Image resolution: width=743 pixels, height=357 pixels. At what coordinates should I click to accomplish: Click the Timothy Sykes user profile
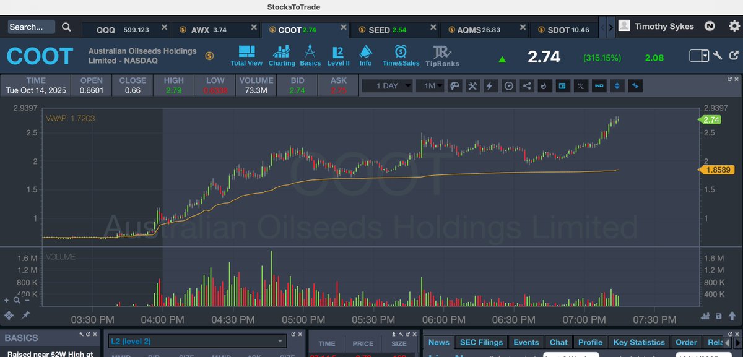[x=656, y=27]
